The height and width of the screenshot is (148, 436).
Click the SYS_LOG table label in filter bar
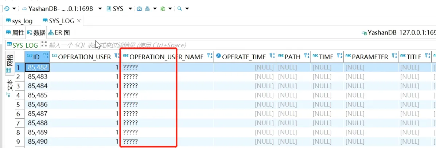point(23,45)
